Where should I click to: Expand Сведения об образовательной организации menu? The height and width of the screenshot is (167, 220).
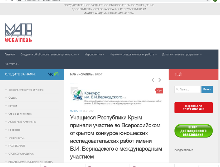click(x=50, y=54)
